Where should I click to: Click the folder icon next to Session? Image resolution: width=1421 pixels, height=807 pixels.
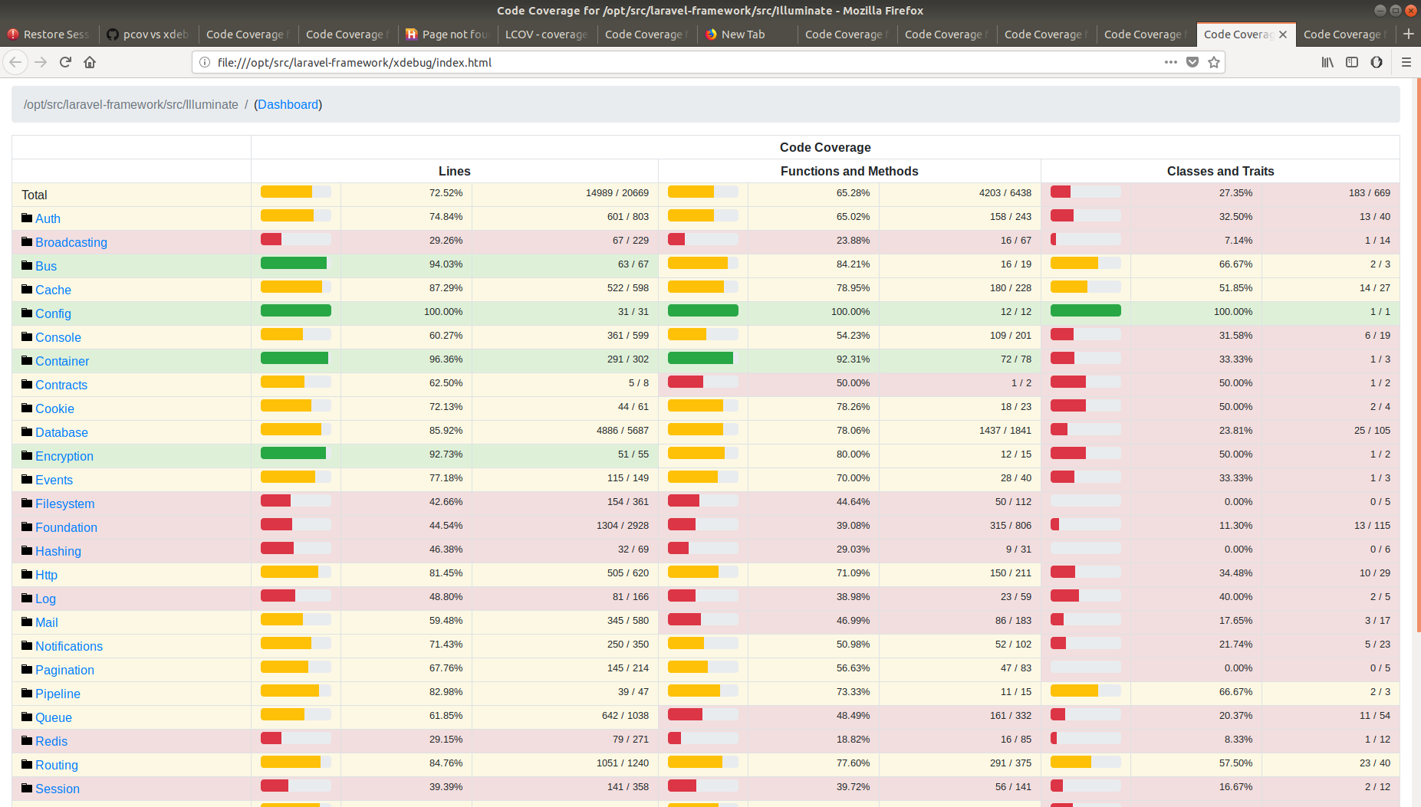click(27, 788)
